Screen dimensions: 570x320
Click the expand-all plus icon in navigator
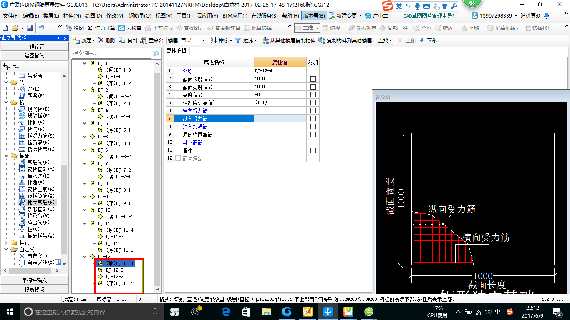tap(6, 66)
